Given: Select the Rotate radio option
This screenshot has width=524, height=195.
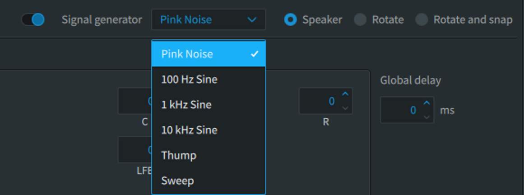Looking at the screenshot, I should pos(360,20).
